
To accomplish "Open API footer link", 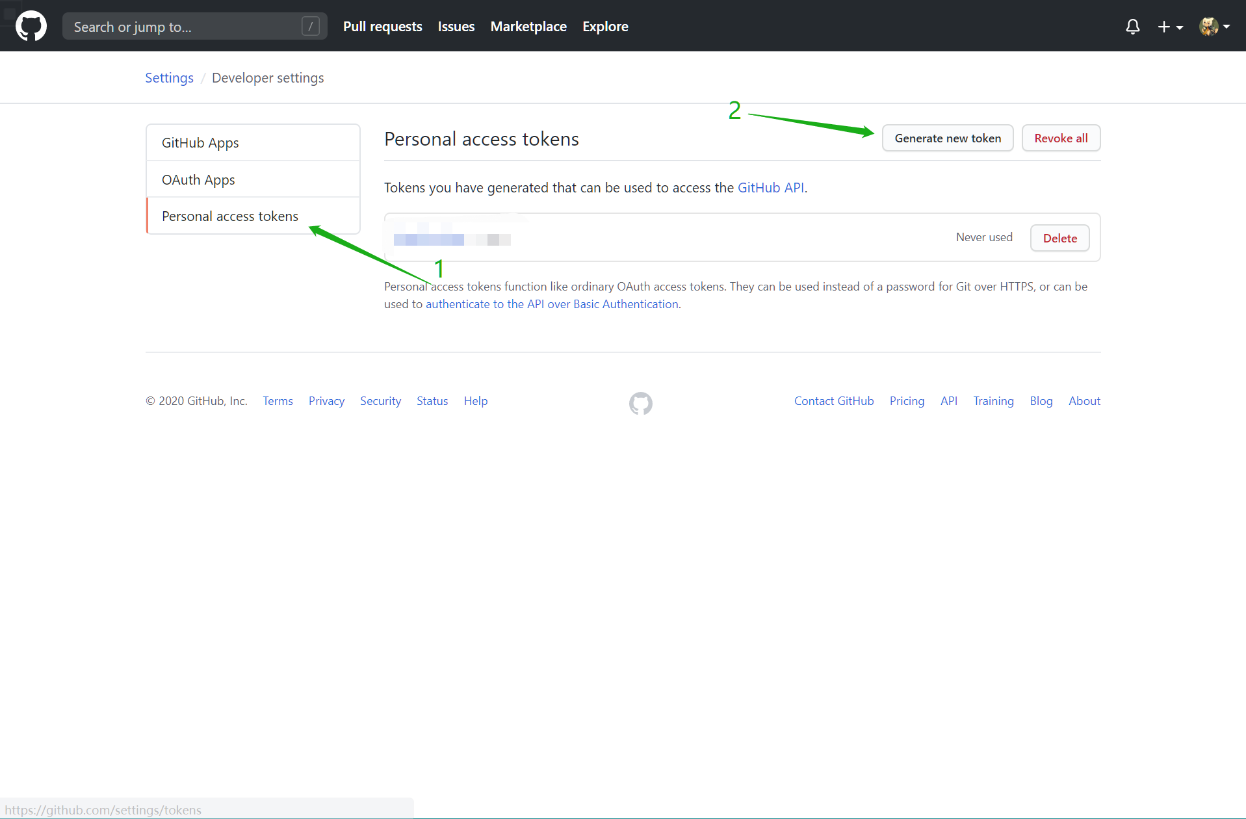I will pos(949,401).
